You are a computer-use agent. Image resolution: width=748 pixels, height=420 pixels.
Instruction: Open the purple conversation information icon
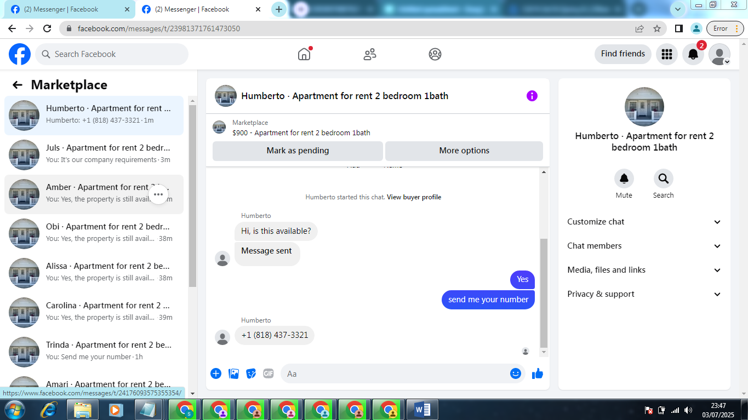532,96
